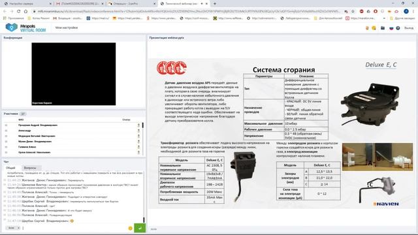Open the help question mark icon
This screenshot has height=235, width=418.
(x=398, y=28)
